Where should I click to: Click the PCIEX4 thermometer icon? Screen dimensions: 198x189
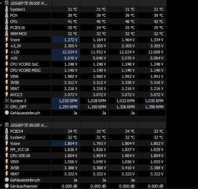7,131
